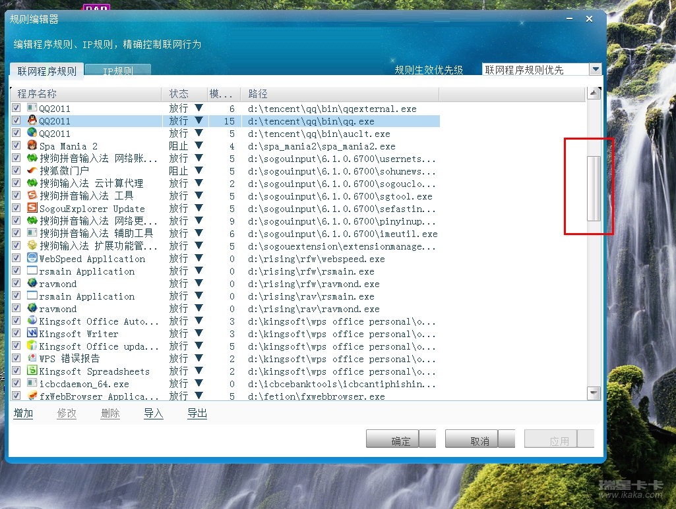Viewport: 676px width, 509px height.
Task: Toggle checkbox for Kingsoft Writer
Action: coord(16,333)
